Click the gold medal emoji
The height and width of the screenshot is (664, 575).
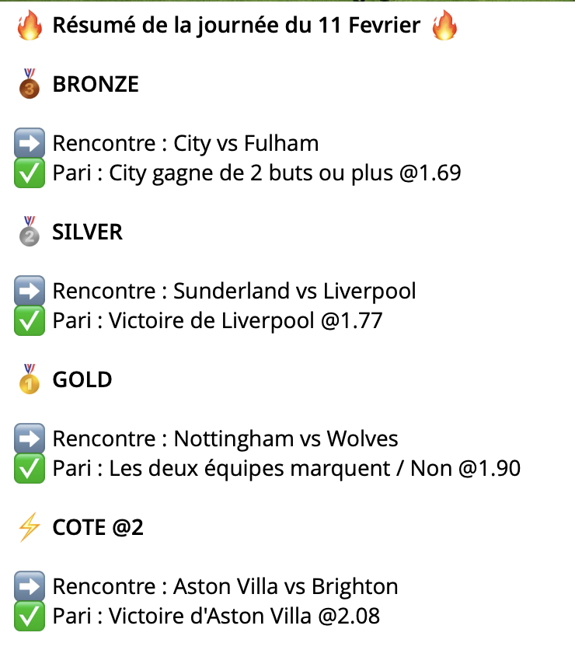point(29,379)
